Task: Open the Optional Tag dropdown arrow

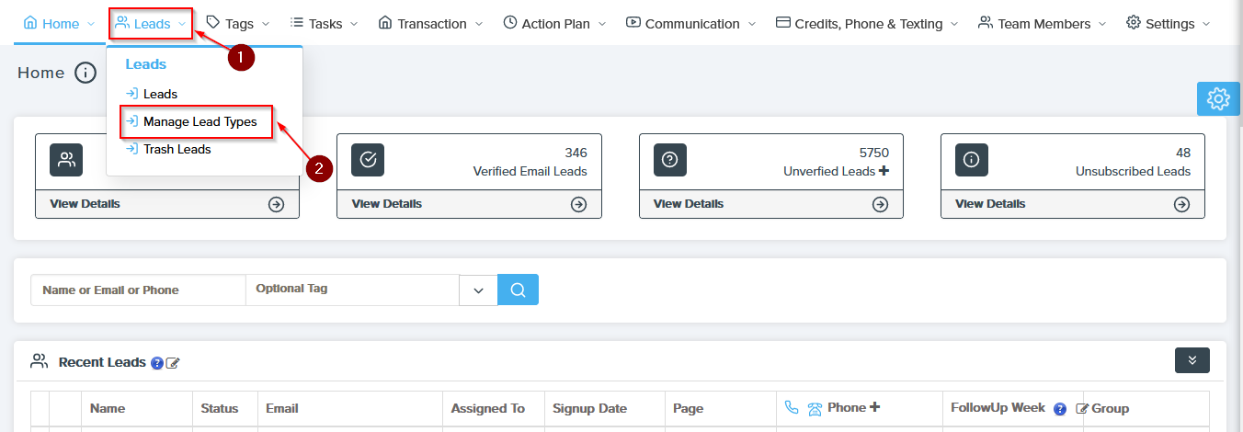Action: pyautogui.click(x=478, y=290)
